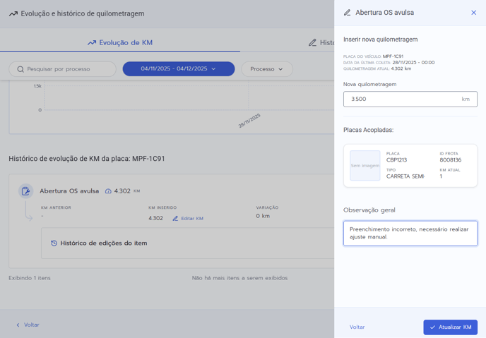The height and width of the screenshot is (338, 486).
Task: Open the date range dropdown 04/11/2025 - 04/12/2025
Action: click(x=178, y=69)
